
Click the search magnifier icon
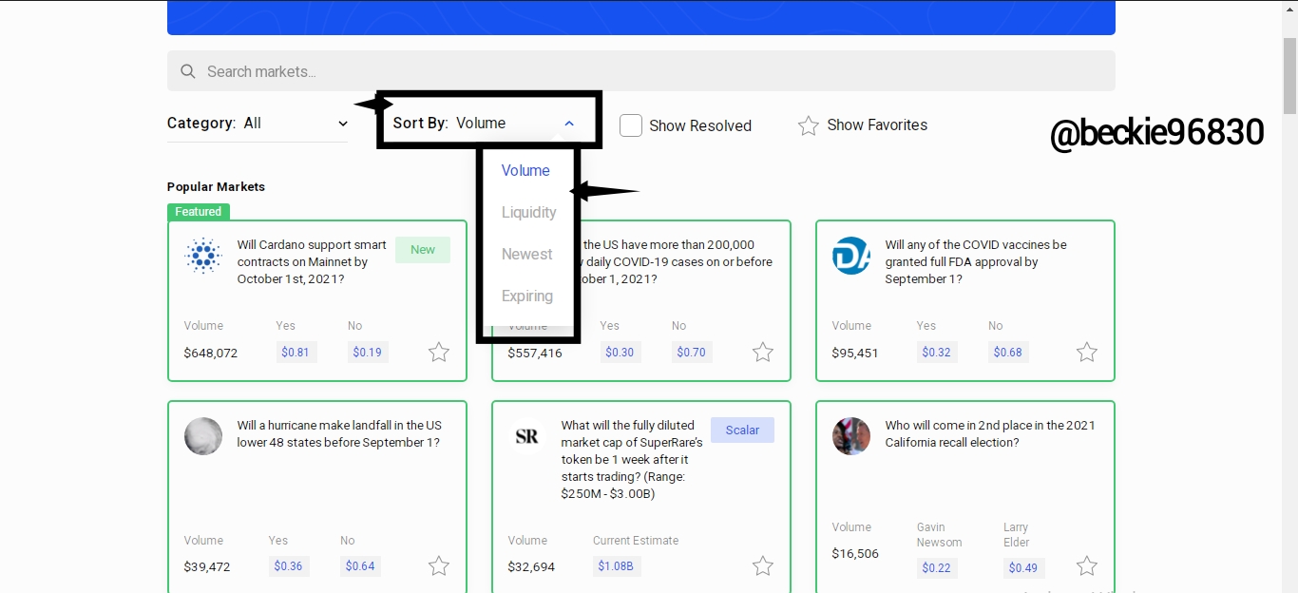point(188,71)
